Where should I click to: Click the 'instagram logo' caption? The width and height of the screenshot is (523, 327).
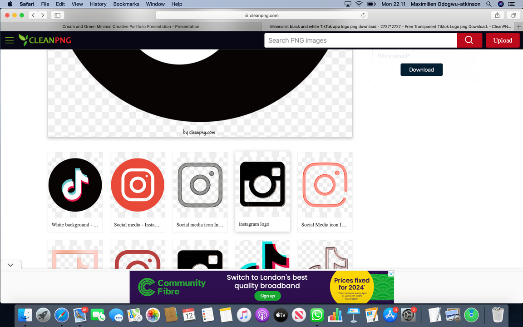pos(254,224)
